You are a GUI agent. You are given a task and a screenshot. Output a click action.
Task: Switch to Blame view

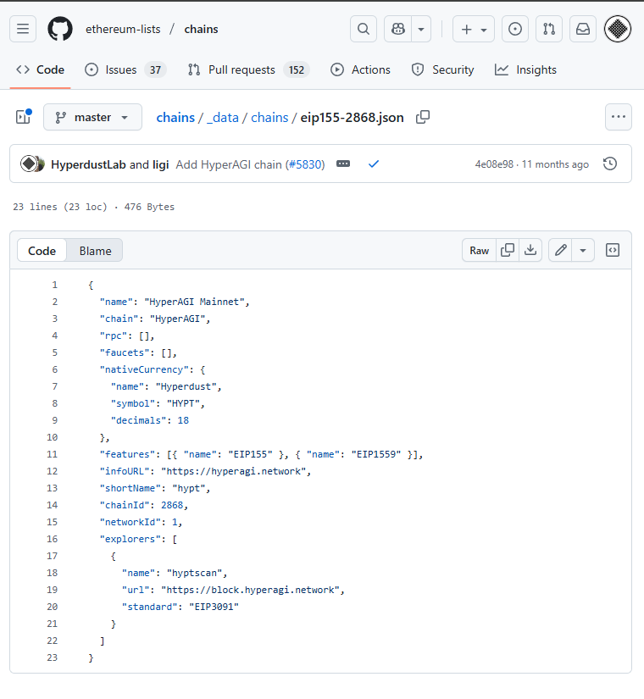click(x=95, y=251)
